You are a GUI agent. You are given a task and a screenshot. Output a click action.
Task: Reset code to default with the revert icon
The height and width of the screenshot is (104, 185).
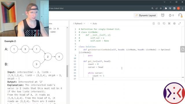click(164, 23)
